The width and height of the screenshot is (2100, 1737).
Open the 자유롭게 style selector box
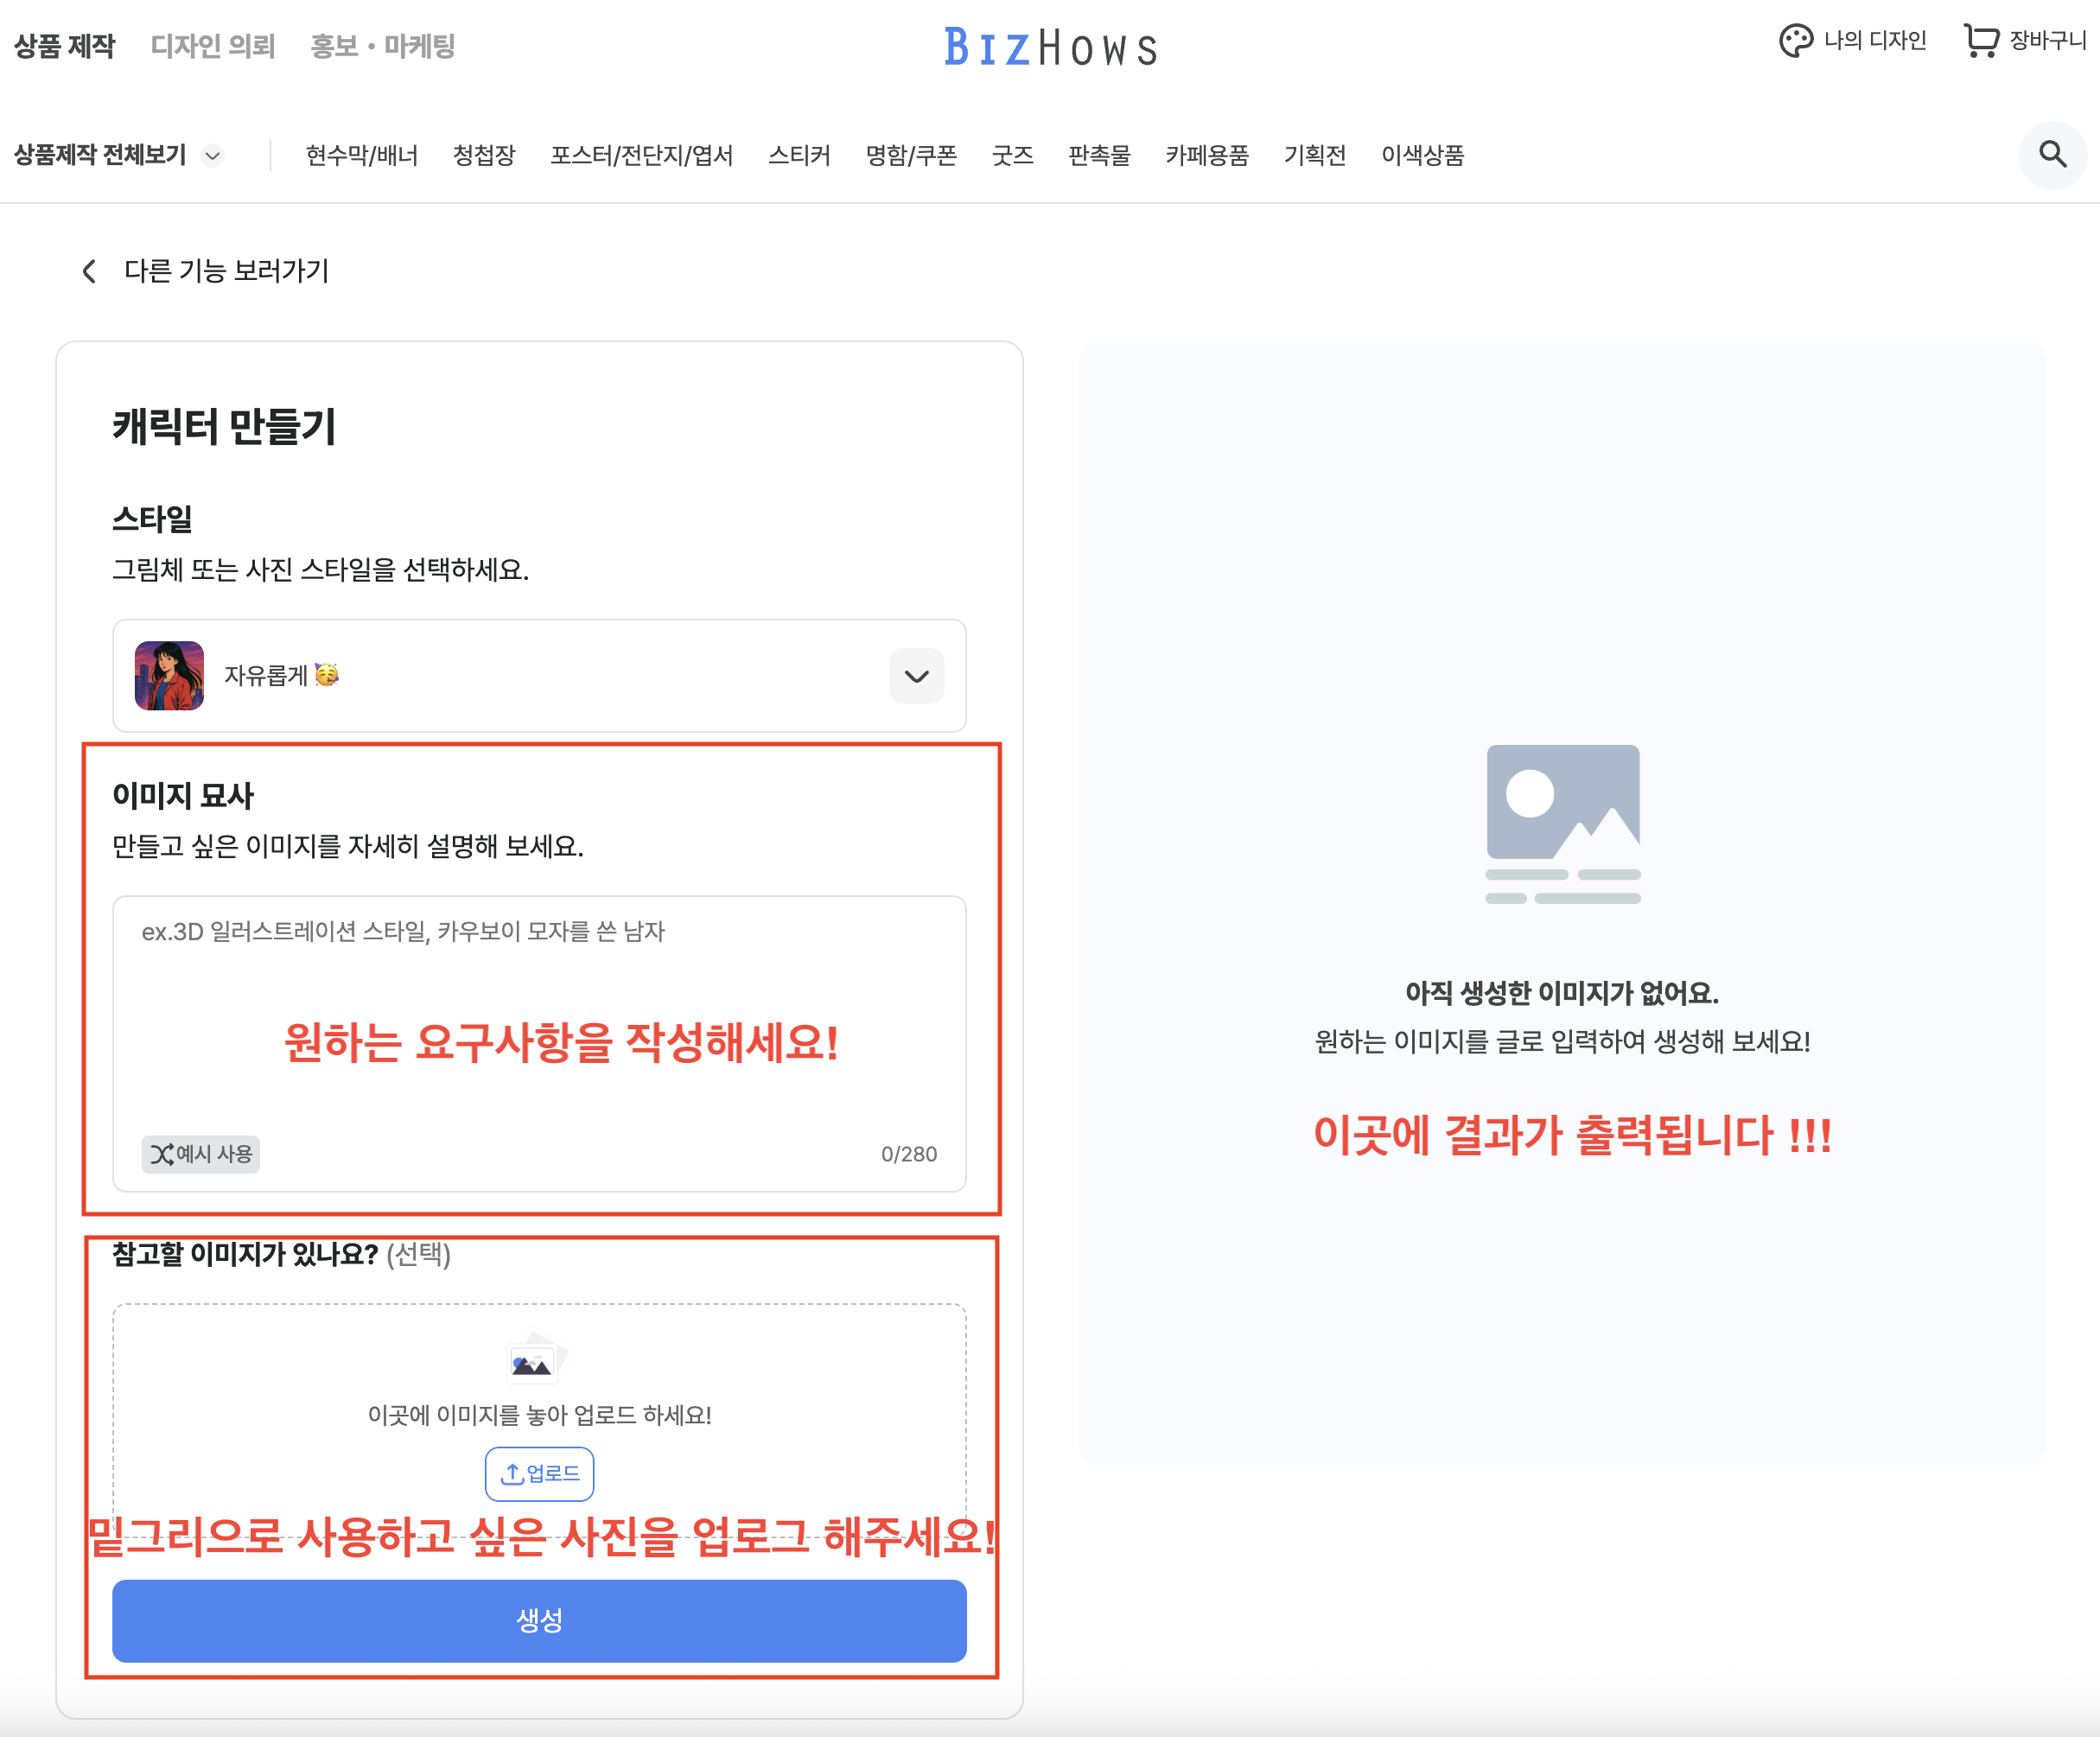[x=540, y=676]
